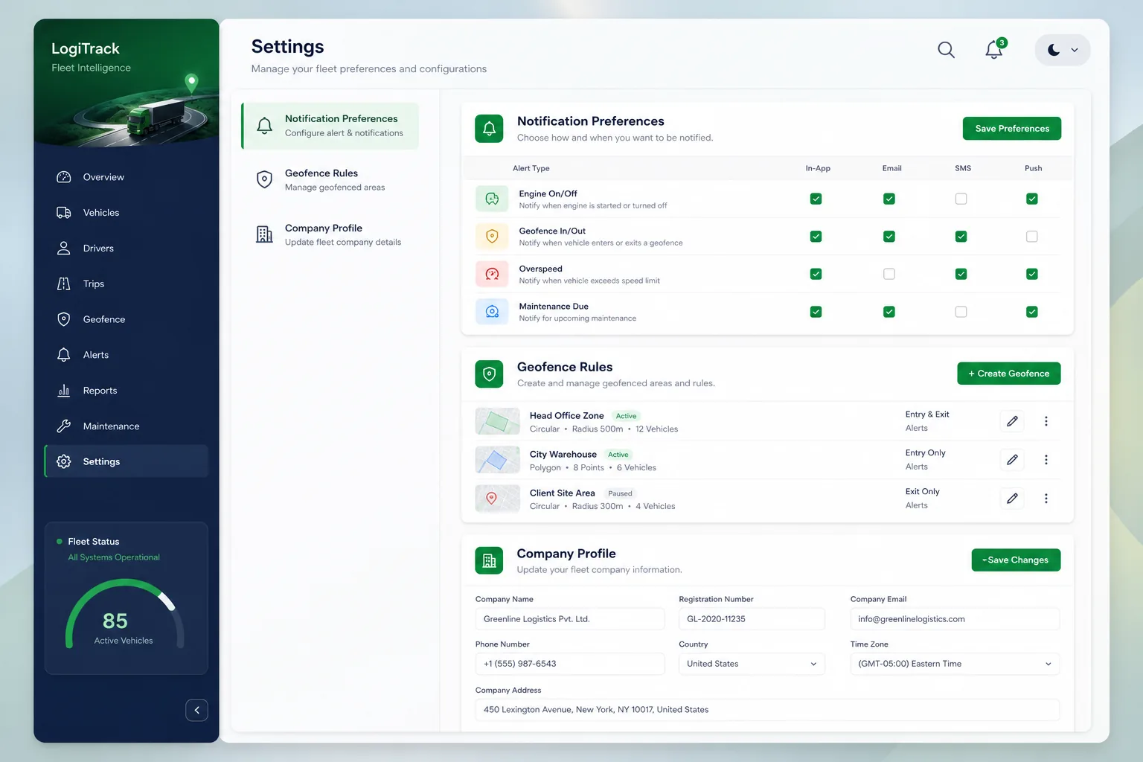
Task: Click the Company Name input field
Action: 570,619
